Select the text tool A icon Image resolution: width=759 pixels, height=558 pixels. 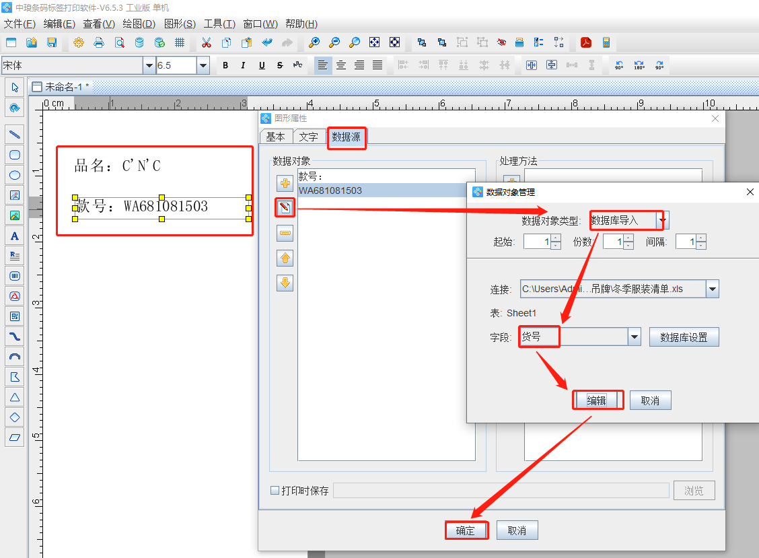(15, 236)
